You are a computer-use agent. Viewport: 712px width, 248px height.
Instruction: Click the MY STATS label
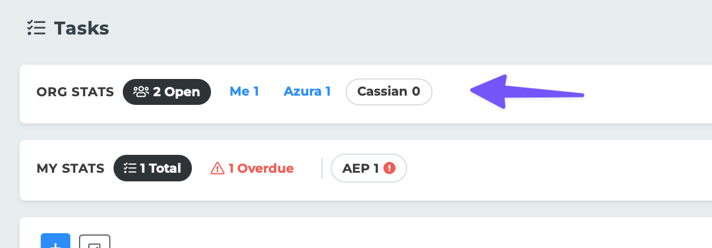pos(70,168)
